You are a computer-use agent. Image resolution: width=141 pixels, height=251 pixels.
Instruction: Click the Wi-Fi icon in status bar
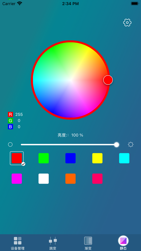click(x=20, y=3)
